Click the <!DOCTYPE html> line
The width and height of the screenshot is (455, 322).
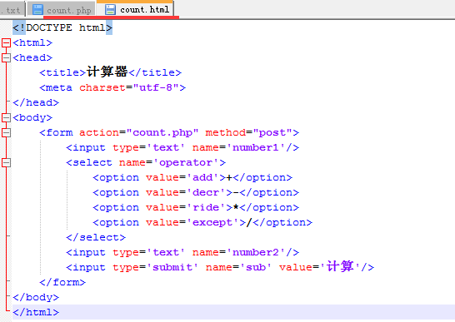(62, 27)
